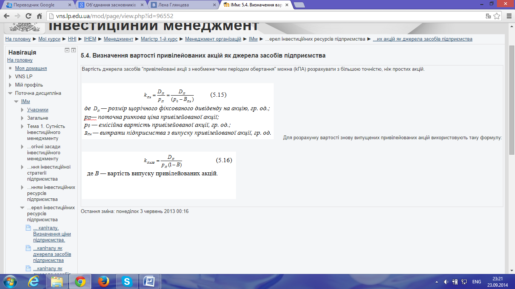The width and height of the screenshot is (515, 289).
Task: Open Firefox from the taskbar
Action: pos(103,281)
